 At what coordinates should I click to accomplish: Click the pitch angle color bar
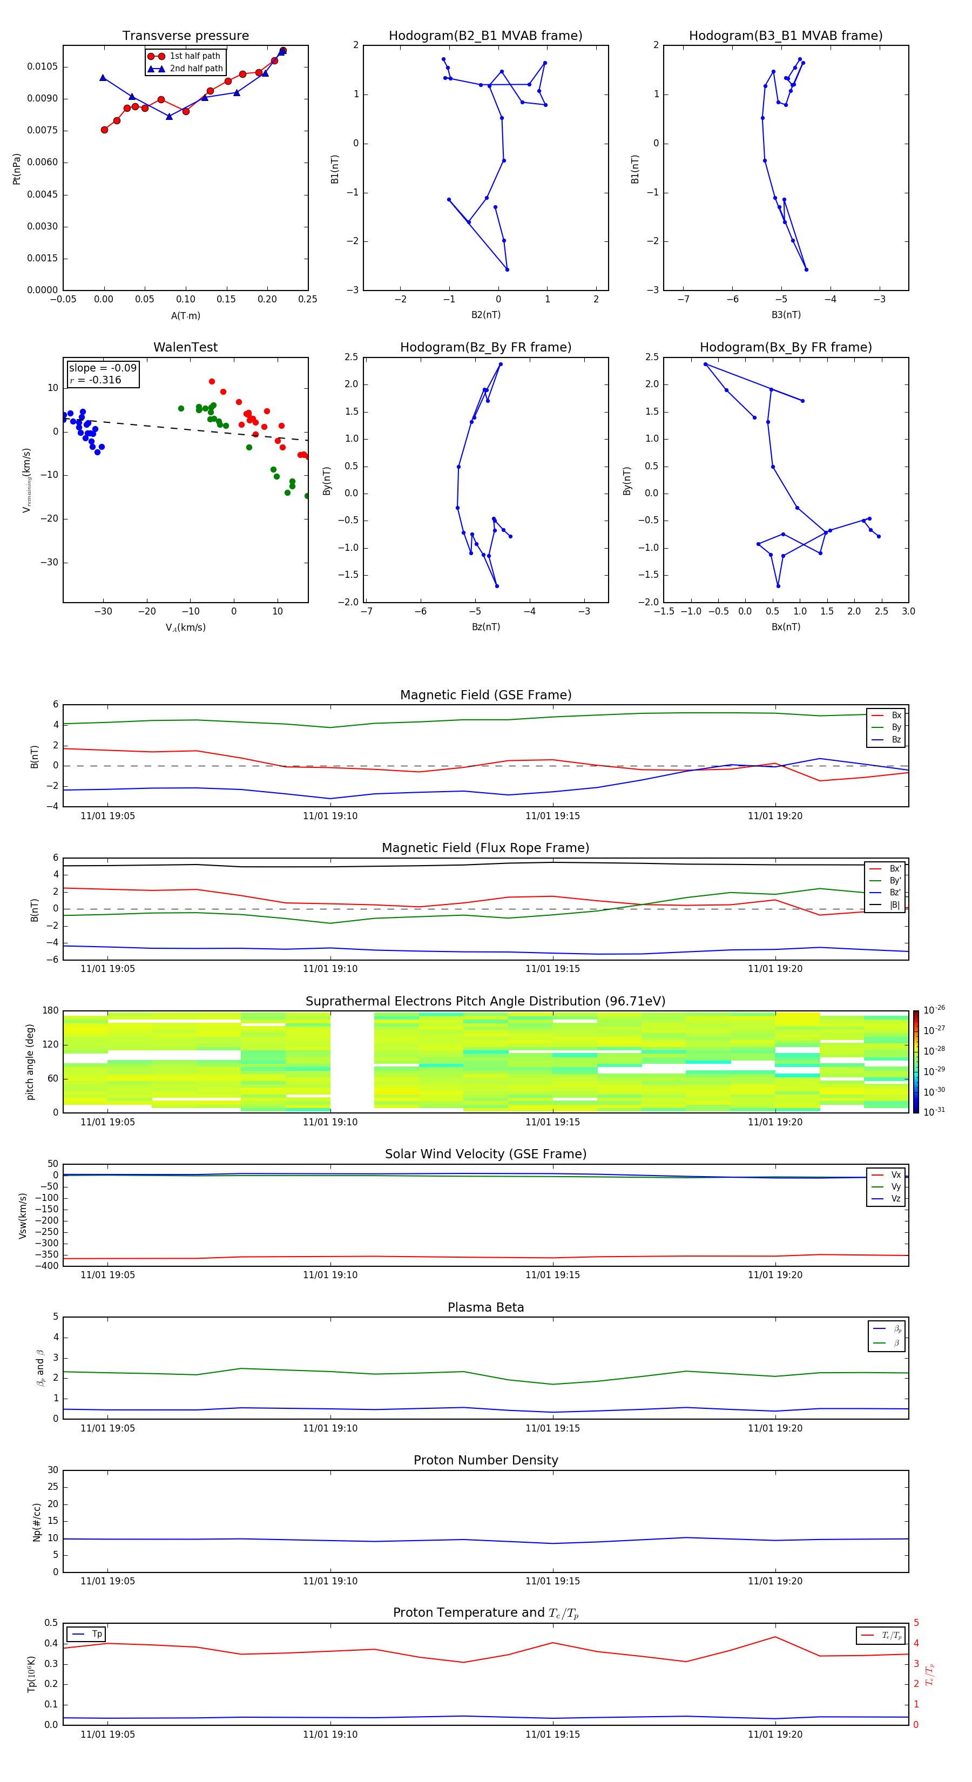916,1061
